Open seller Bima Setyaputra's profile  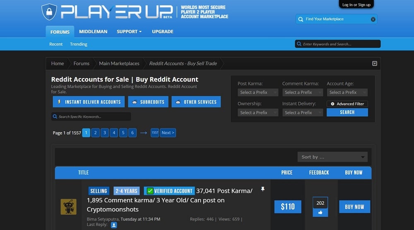point(103,219)
